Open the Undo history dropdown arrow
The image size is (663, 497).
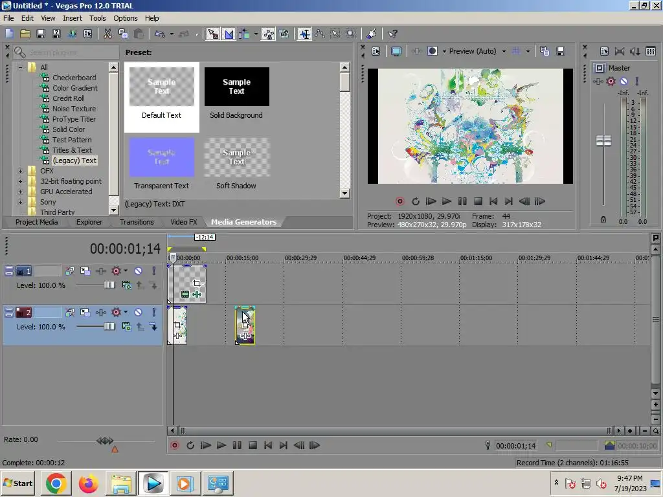(x=171, y=34)
